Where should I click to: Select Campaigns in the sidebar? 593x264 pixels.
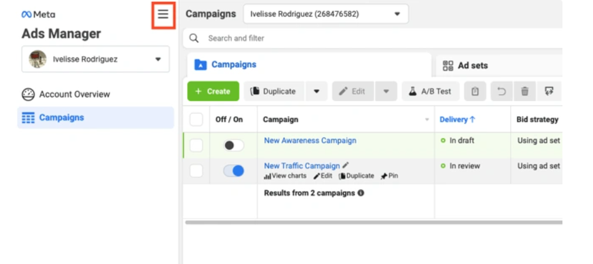click(95, 118)
